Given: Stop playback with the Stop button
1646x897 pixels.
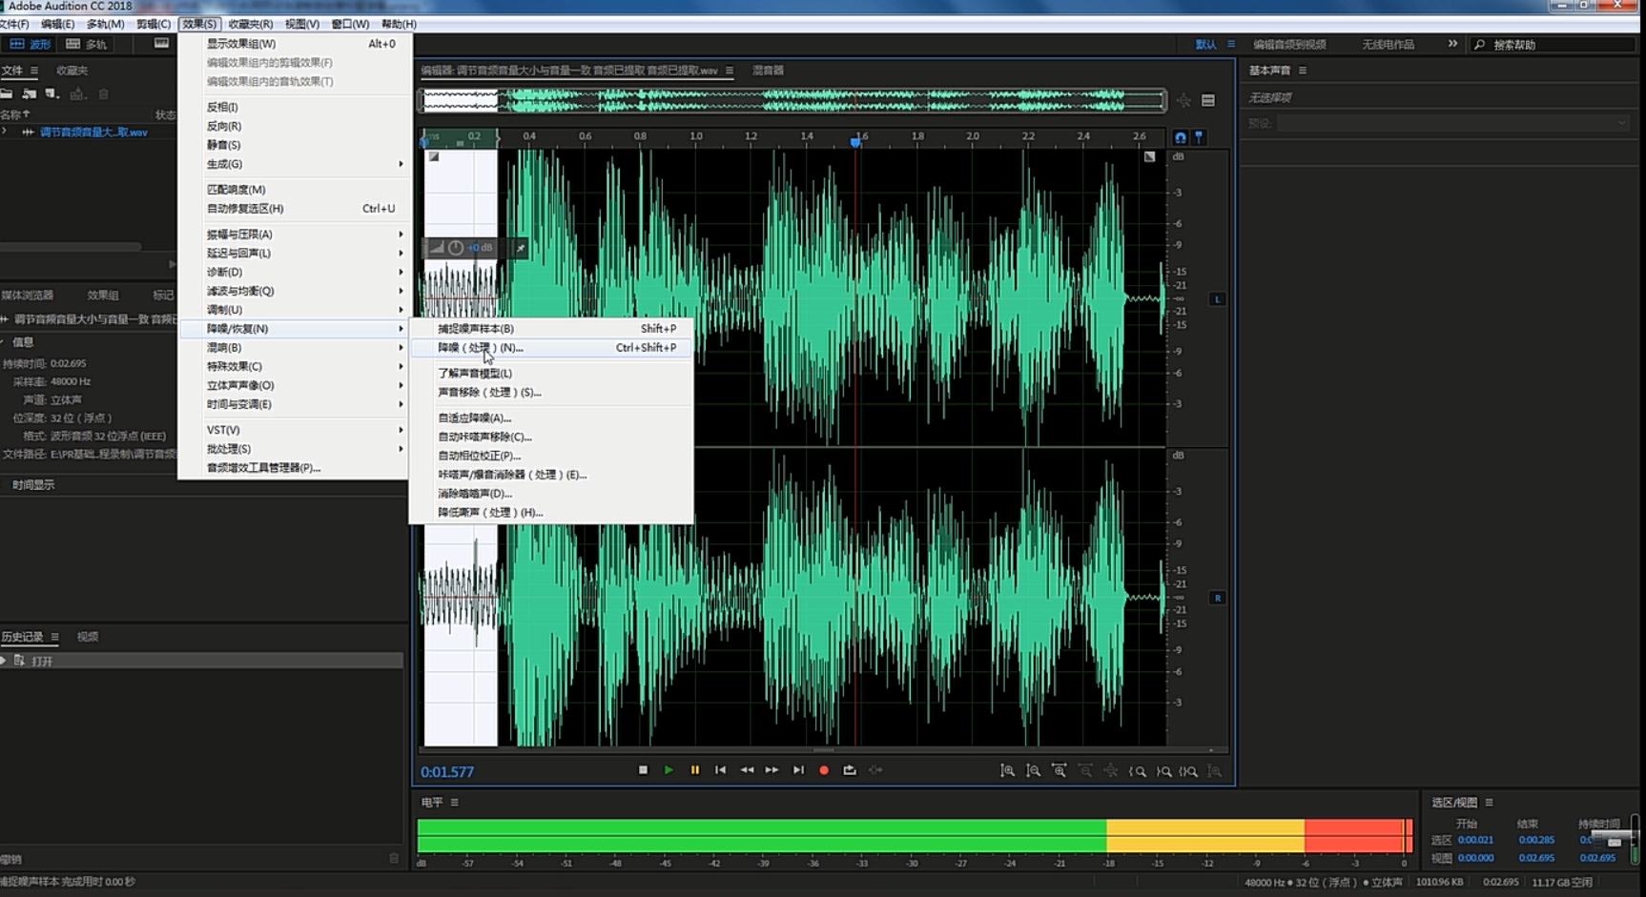Looking at the screenshot, I should point(643,770).
